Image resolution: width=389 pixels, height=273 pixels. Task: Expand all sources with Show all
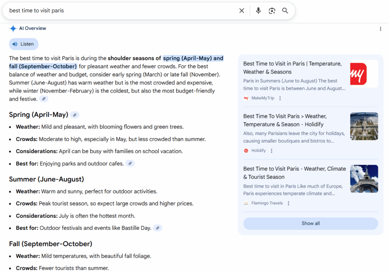coord(310,223)
